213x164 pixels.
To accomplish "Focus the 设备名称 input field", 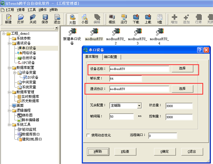I will coord(139,69).
